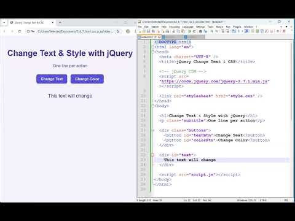The width and height of the screenshot is (295, 221).
Task: Click the Replace icon in Notepad++ toolbar
Action: point(205,31)
